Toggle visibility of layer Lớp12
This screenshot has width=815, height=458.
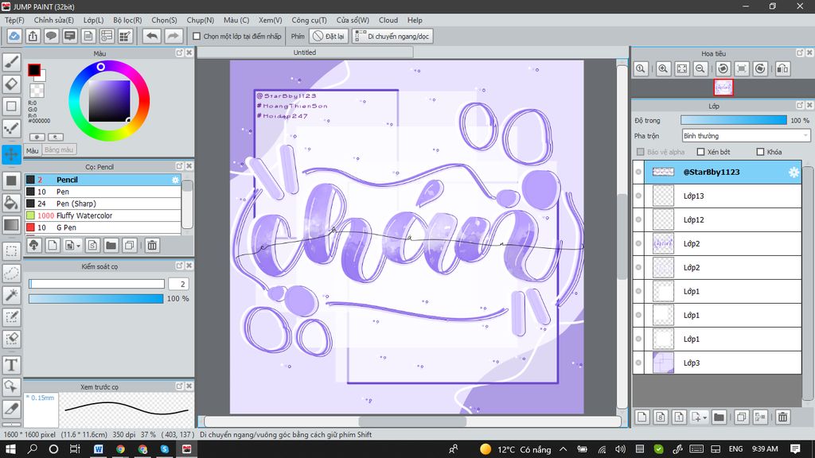tap(638, 219)
